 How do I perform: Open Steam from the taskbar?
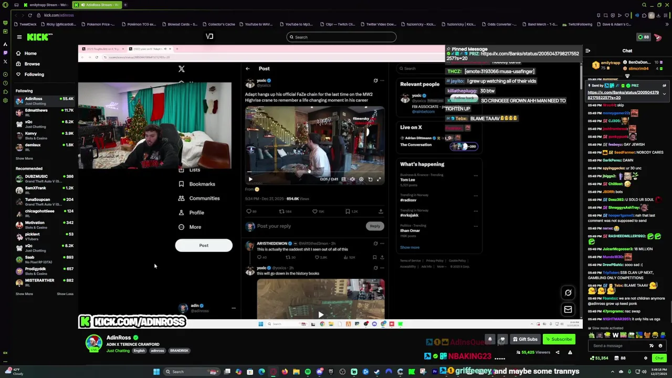coord(377,372)
